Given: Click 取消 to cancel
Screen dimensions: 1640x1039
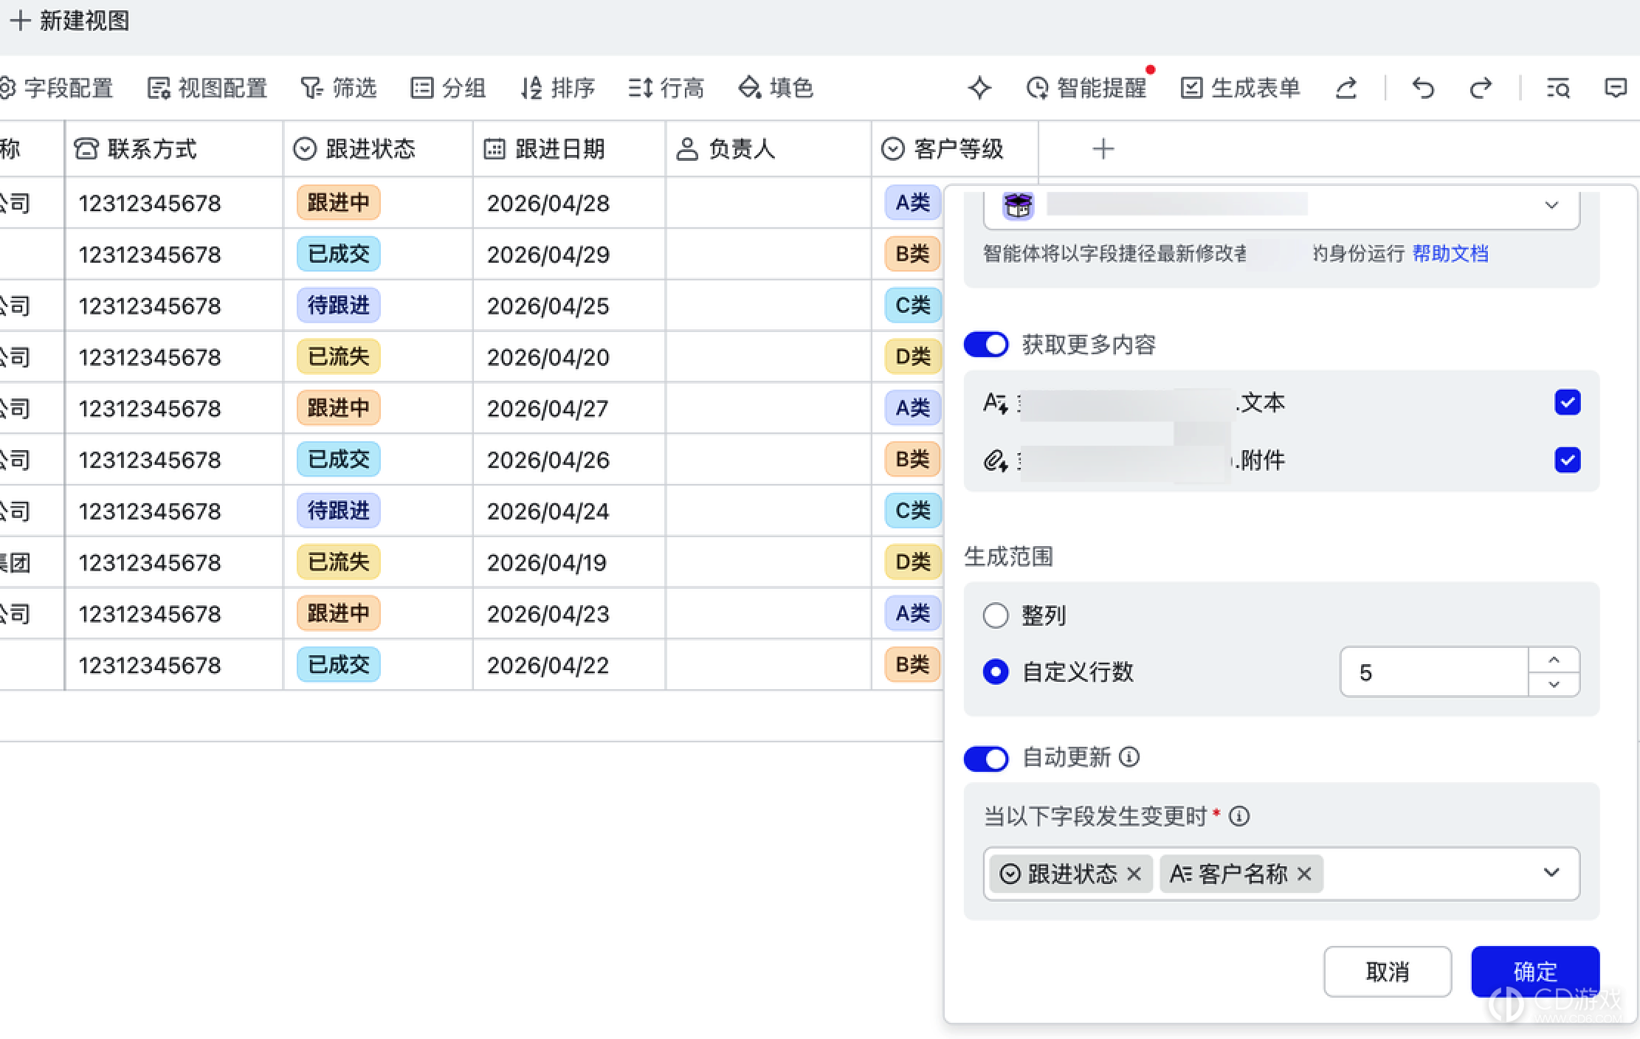Looking at the screenshot, I should point(1388,971).
